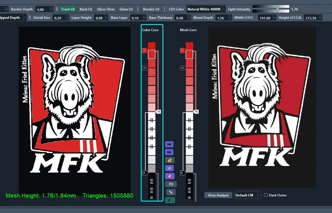Open the TD button between cores
Image resolution: width=332 pixels, height=213 pixels.
171,184
